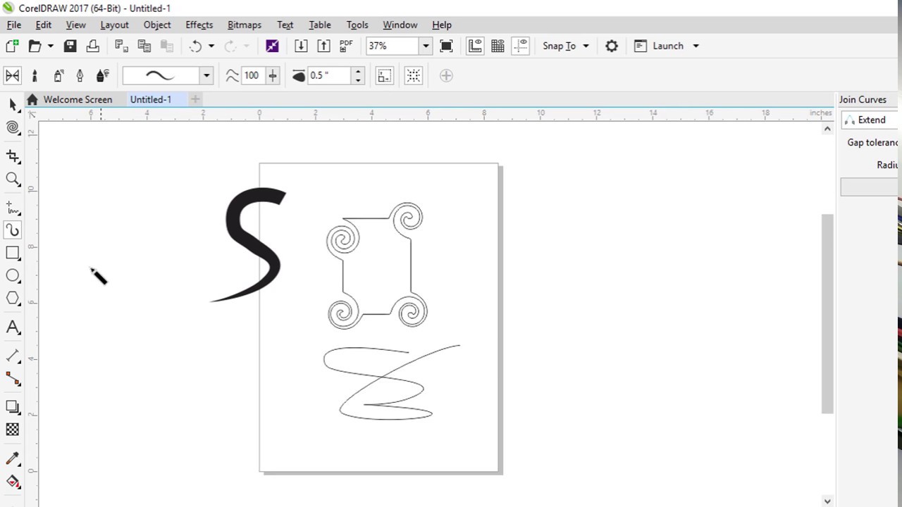Viewport: 902px width, 507px height.
Task: Select the Shape edit spiral tool
Action: pyautogui.click(x=13, y=127)
